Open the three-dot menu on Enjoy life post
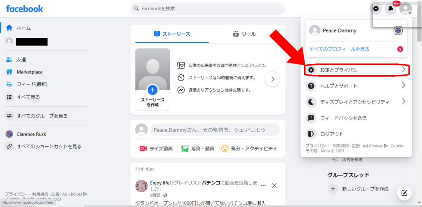The image size is (422, 207). [x=263, y=185]
